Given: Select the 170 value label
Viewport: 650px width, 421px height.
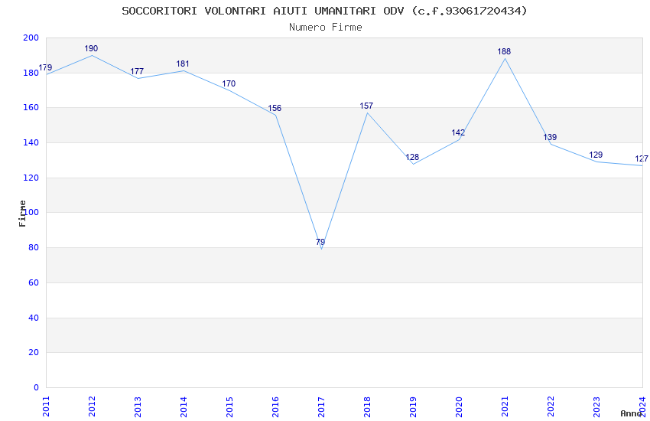Looking at the screenshot, I should [229, 83].
